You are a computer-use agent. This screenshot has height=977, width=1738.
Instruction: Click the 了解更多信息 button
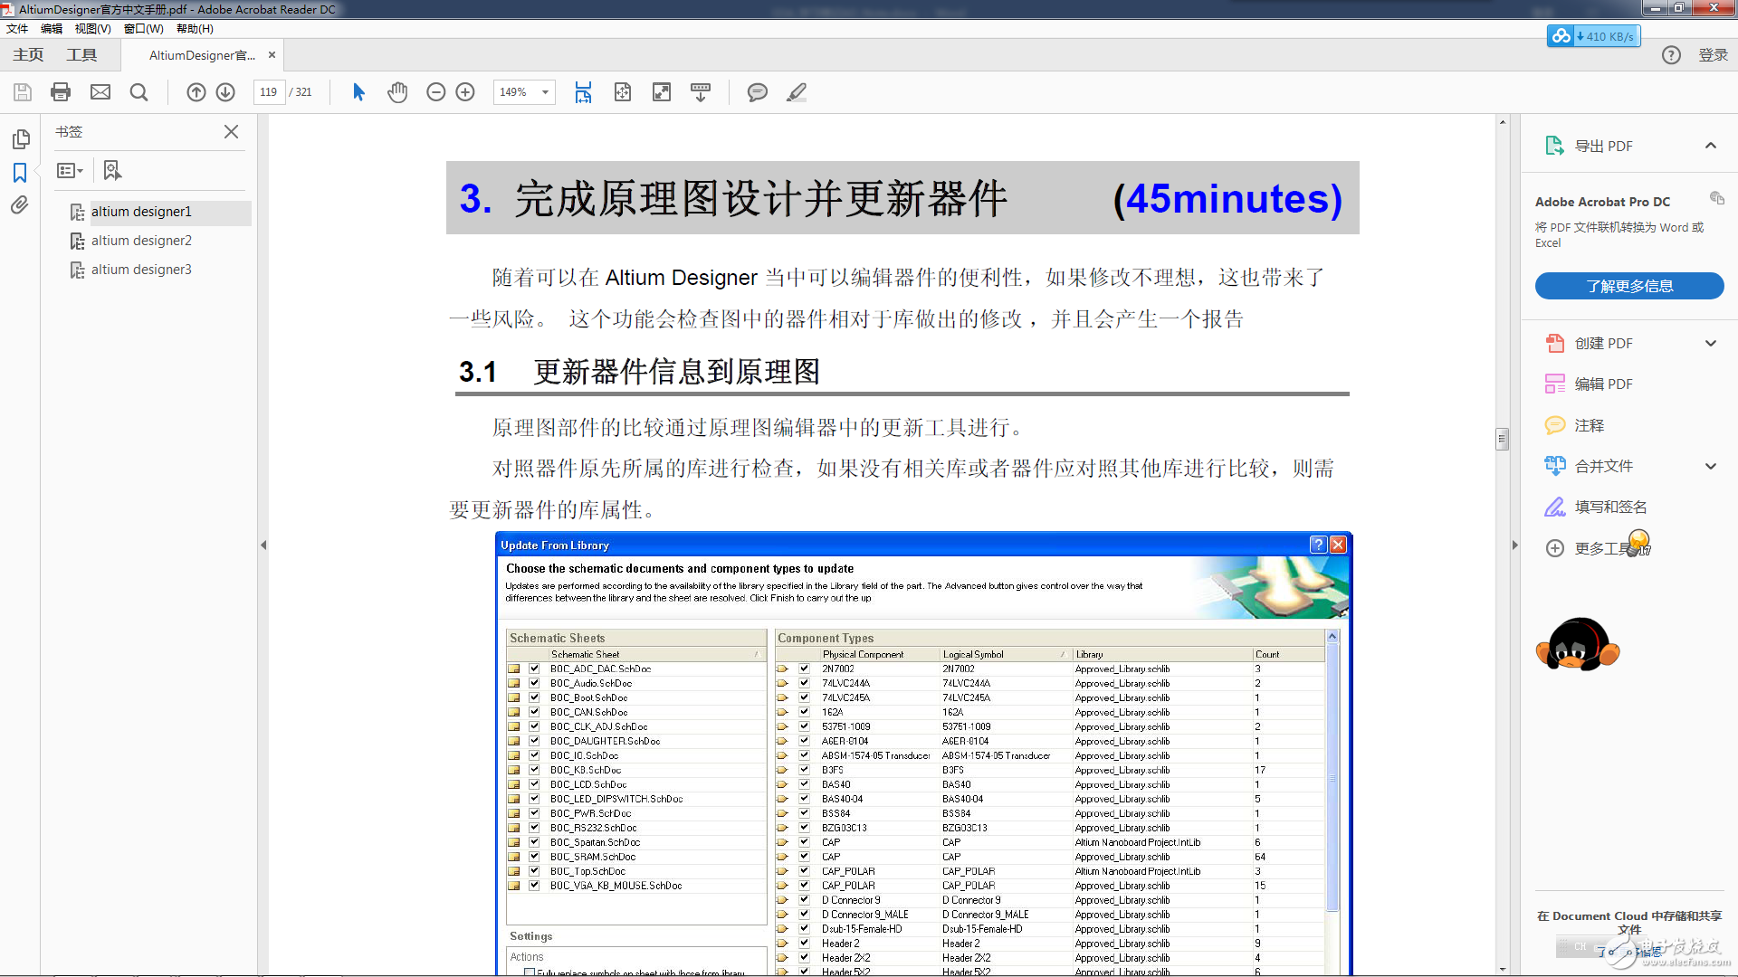tap(1628, 286)
